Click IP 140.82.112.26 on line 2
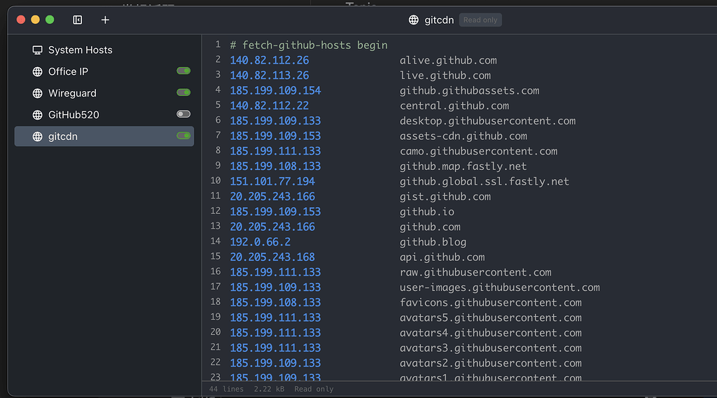The width and height of the screenshot is (717, 398). tap(270, 60)
